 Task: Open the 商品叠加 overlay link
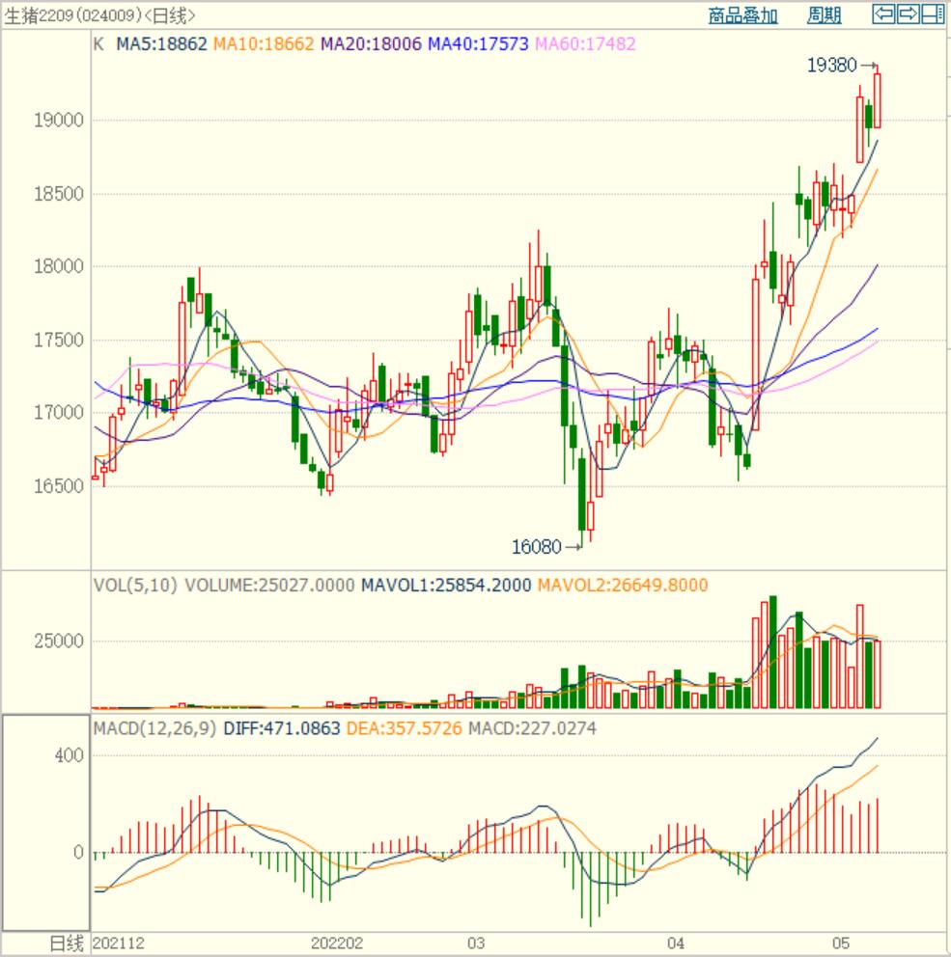(742, 15)
